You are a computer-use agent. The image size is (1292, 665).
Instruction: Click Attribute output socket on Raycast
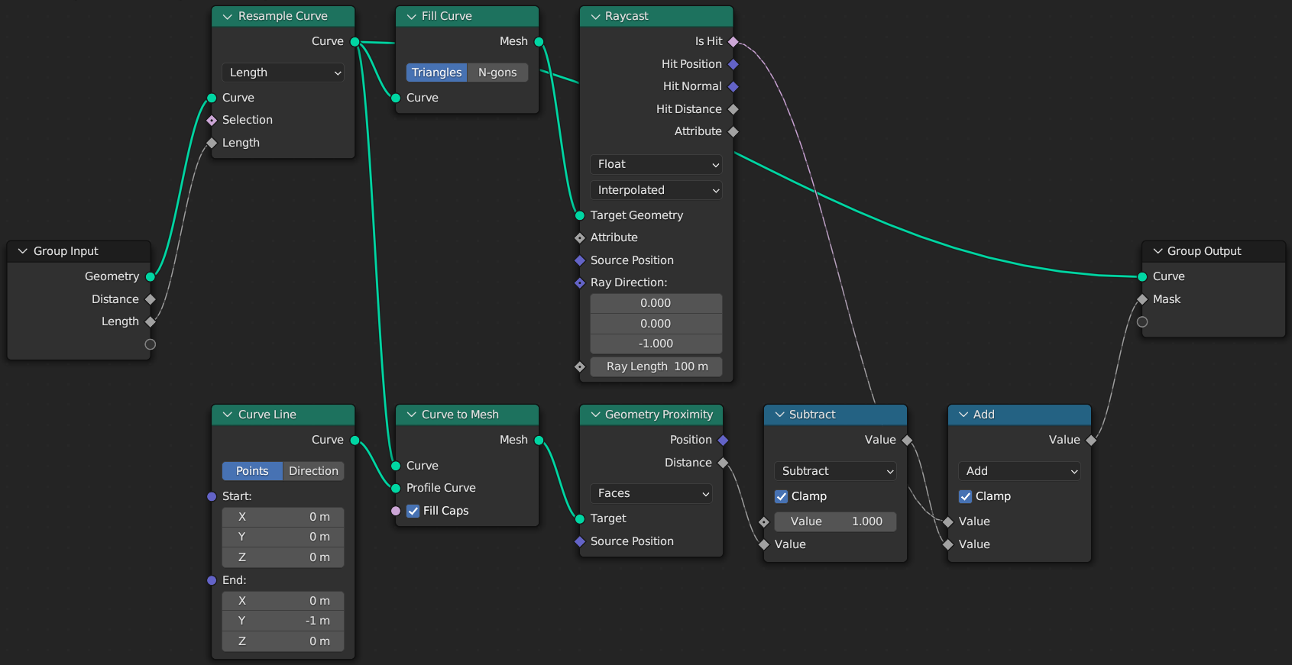pos(733,131)
